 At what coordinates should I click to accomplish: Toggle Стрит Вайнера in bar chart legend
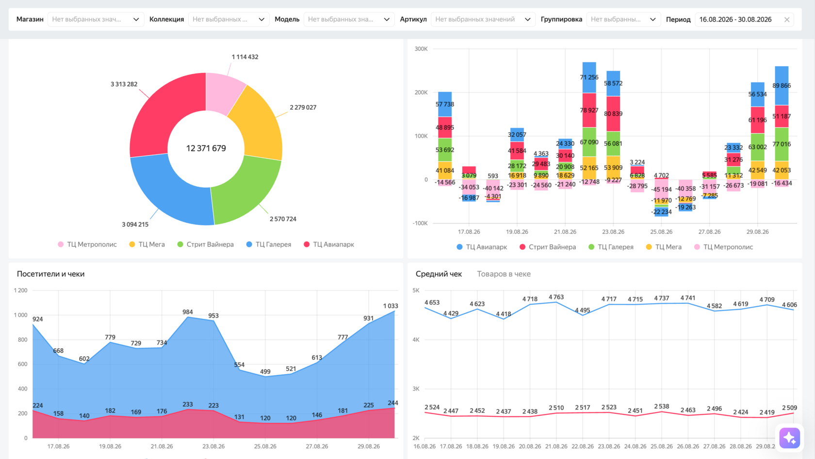pos(548,247)
